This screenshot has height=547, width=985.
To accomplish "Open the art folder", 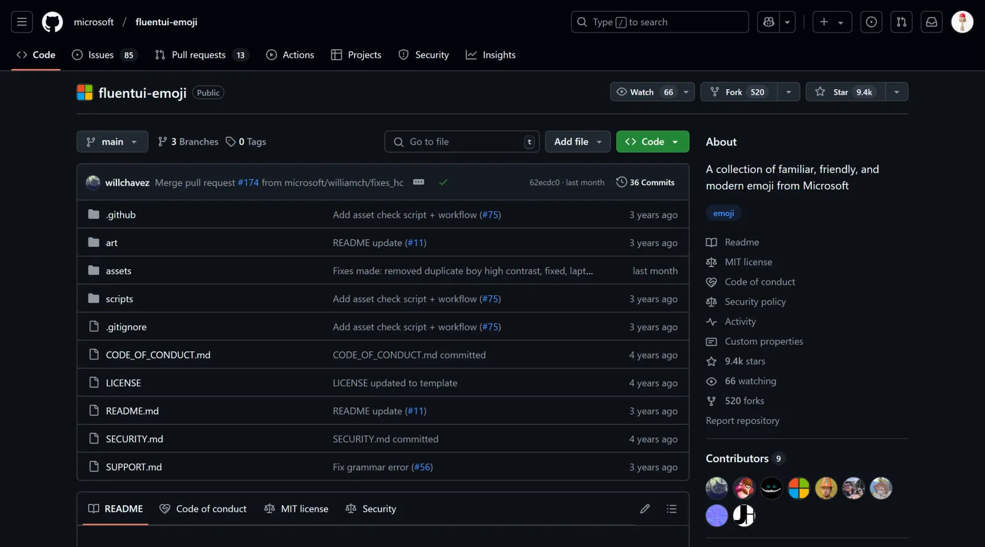I will 111,243.
